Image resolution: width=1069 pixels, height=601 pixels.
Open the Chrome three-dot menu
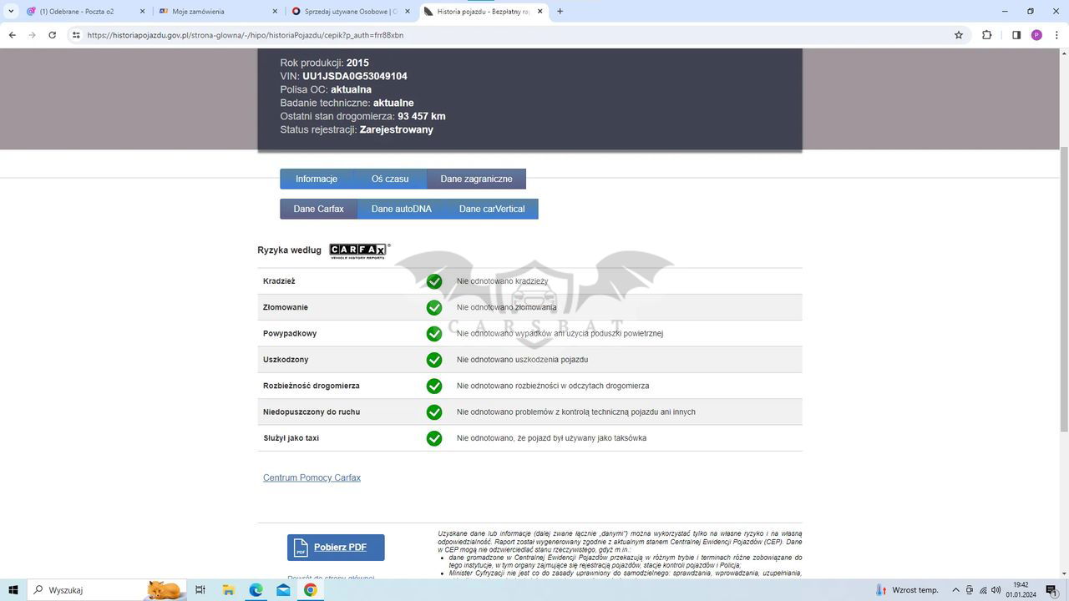click(x=1056, y=35)
